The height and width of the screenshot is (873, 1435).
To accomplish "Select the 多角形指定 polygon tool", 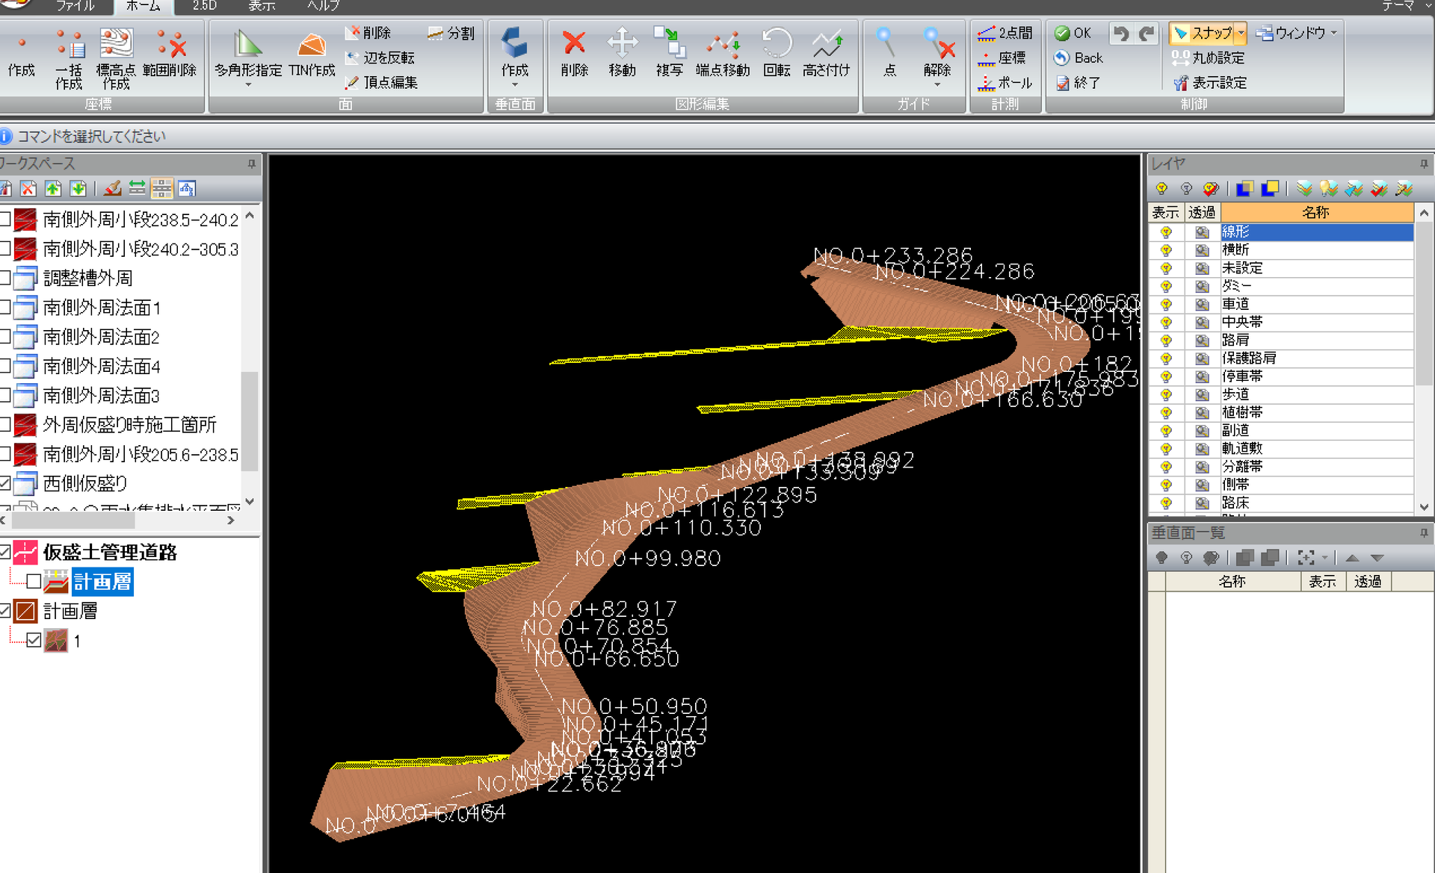I will click(x=248, y=55).
